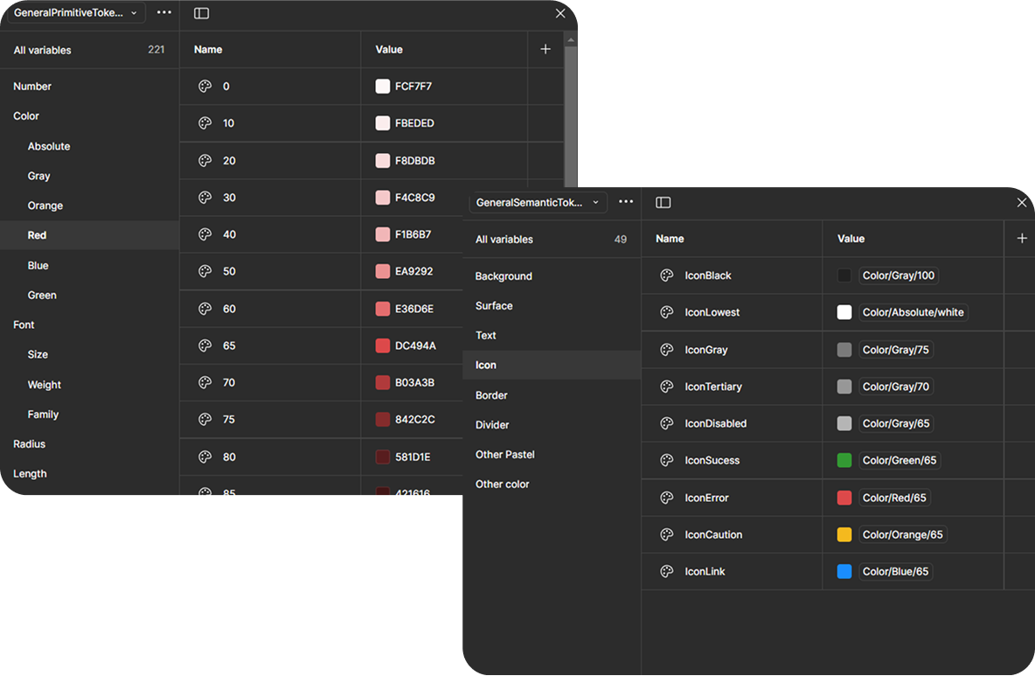Image resolution: width=1035 pixels, height=676 pixels.
Task: Click the palette icon next to IconError
Action: coord(667,498)
